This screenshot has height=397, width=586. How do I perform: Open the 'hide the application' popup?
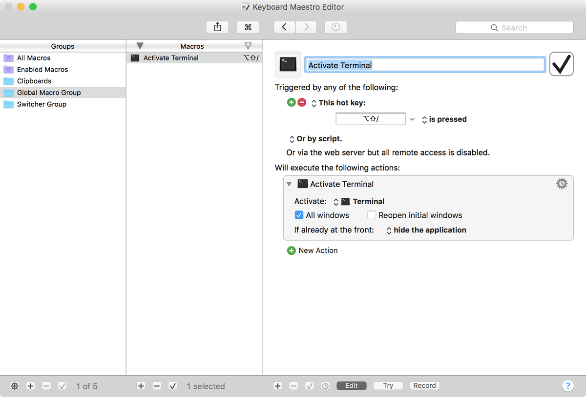pos(426,230)
